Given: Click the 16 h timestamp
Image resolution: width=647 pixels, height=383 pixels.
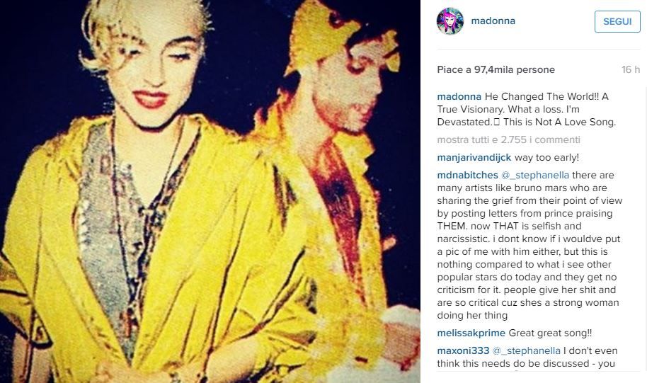Looking at the screenshot, I should (631, 69).
